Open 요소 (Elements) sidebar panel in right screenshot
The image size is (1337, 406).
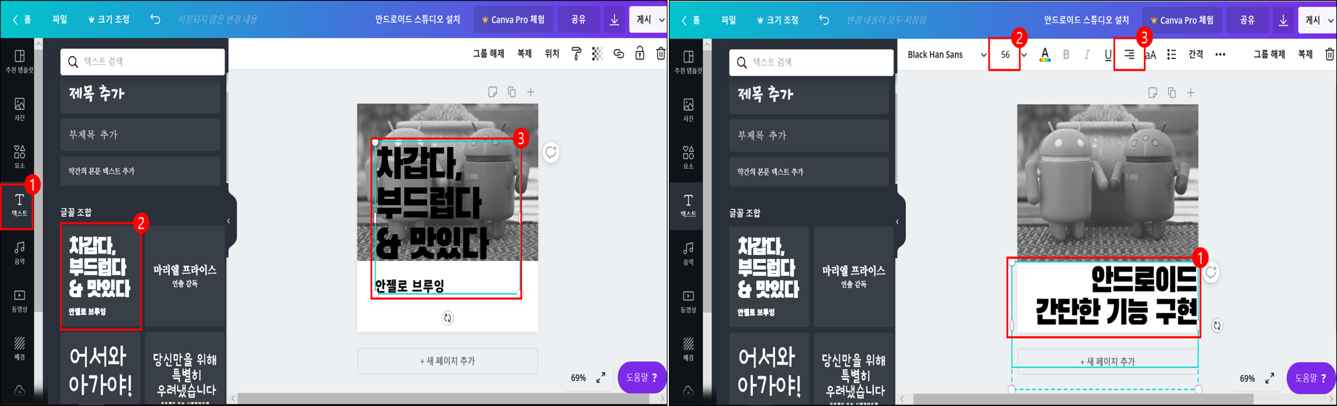click(688, 157)
